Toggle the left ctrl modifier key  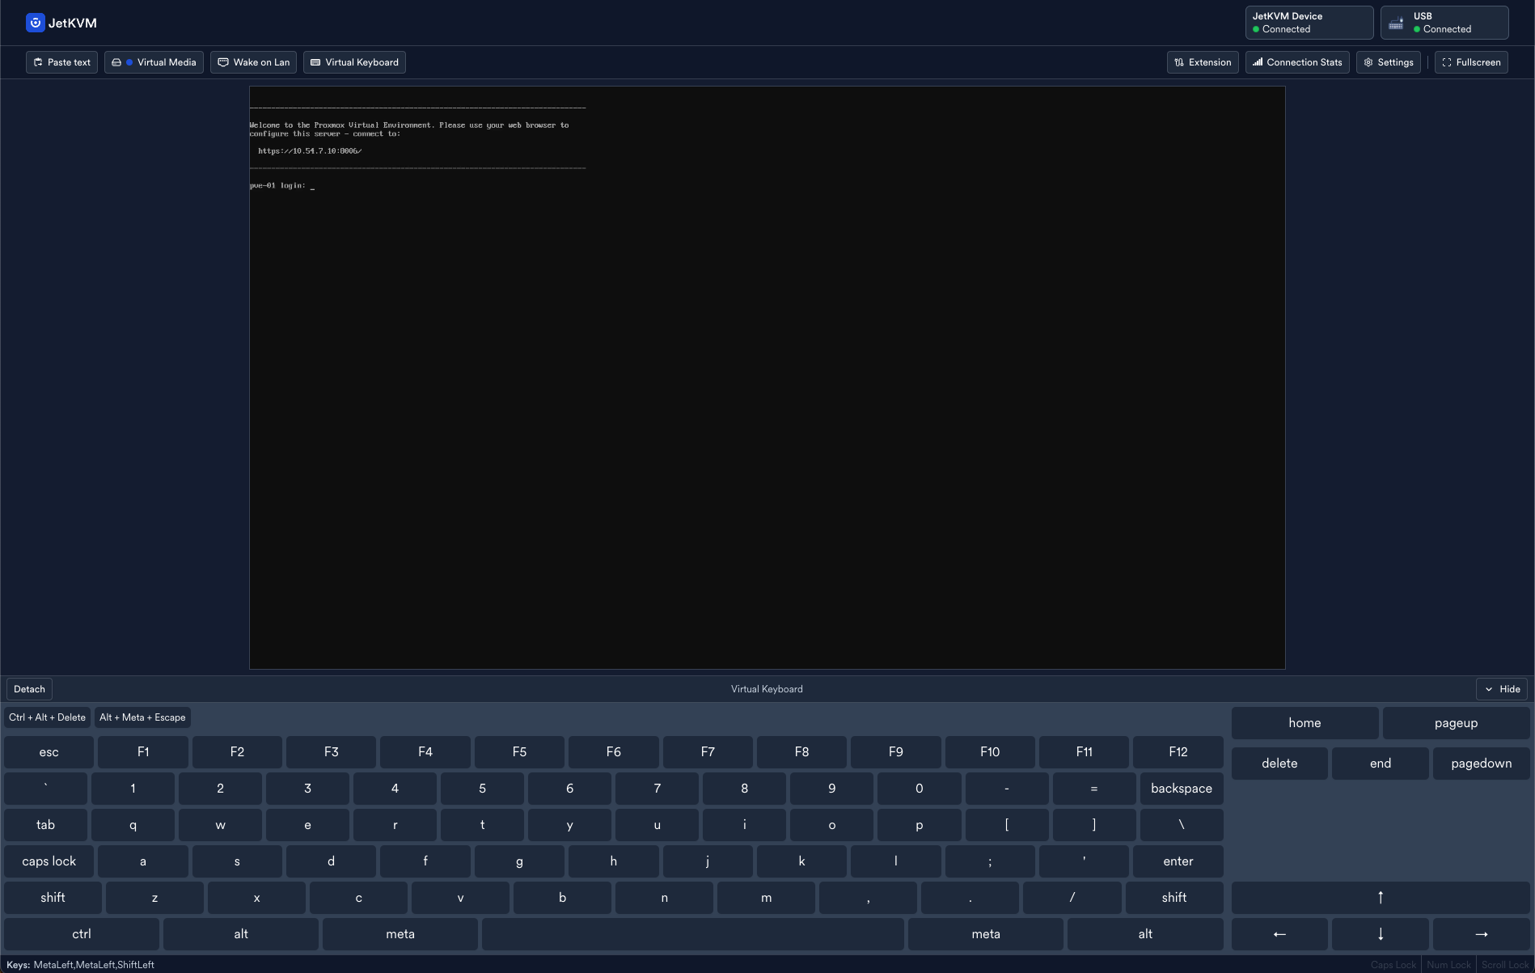[x=81, y=934]
